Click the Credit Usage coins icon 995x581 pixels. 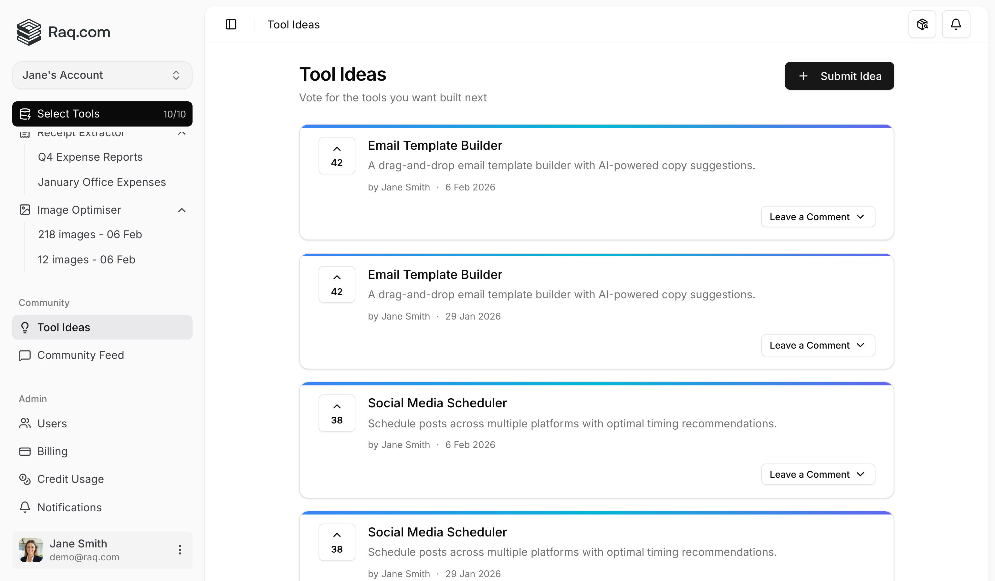25,479
